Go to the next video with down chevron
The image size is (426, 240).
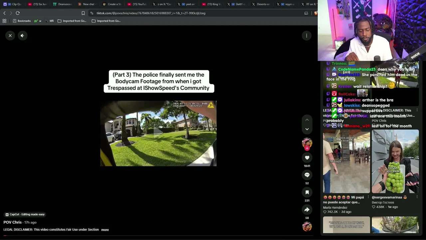pos(307,129)
